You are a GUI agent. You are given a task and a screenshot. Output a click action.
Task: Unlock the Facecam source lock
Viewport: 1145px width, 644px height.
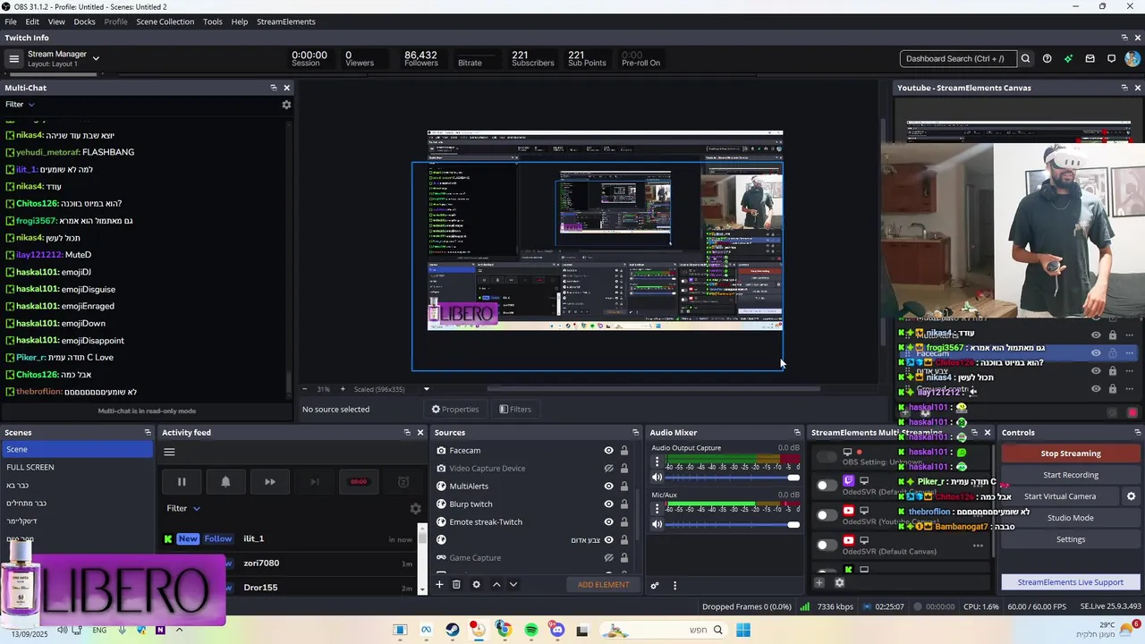623,451
